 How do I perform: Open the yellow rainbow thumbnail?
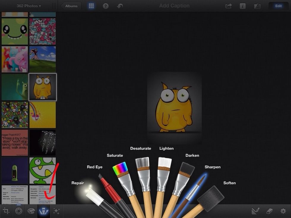click(x=42, y=115)
